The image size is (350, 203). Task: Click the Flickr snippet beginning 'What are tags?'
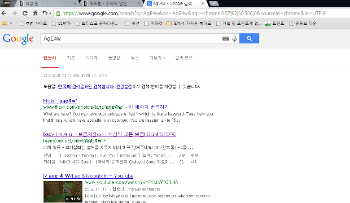tap(128, 117)
